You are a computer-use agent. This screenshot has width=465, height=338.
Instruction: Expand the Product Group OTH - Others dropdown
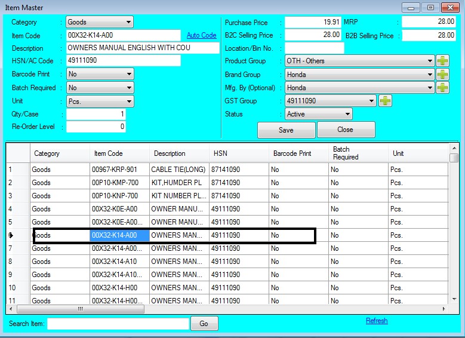click(360, 61)
